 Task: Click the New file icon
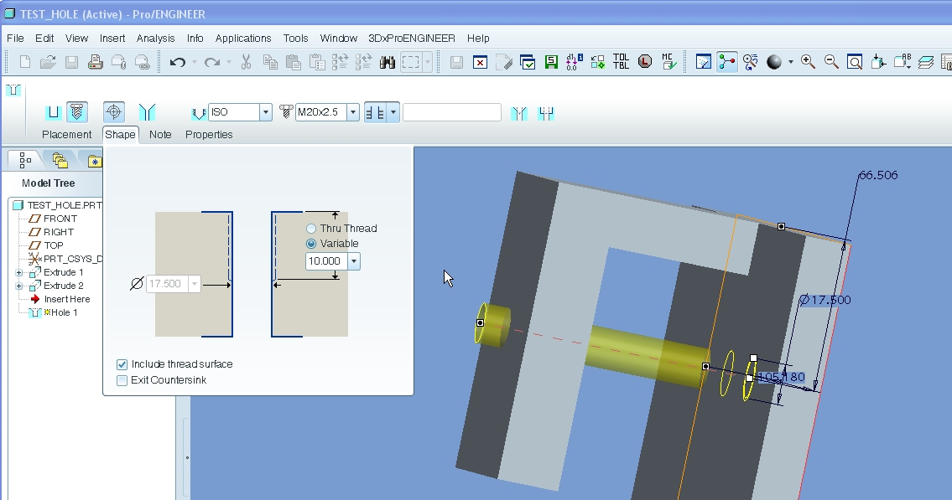(25, 62)
